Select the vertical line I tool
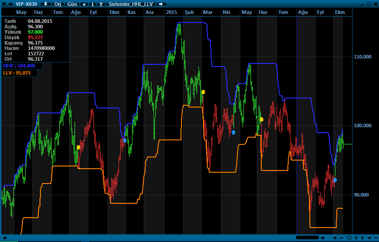This screenshot has height=242, width=379. pyautogui.click(x=93, y=4)
